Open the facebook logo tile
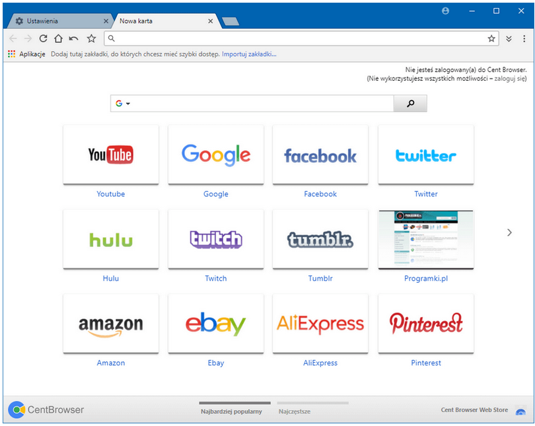 [x=320, y=155]
